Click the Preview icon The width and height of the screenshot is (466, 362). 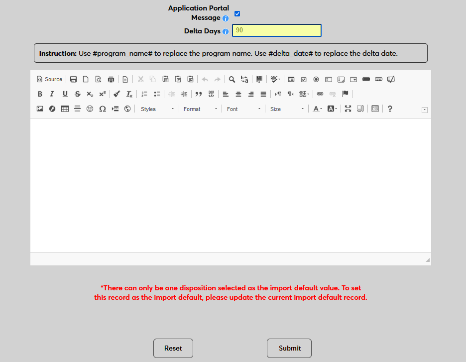pyautogui.click(x=98, y=79)
